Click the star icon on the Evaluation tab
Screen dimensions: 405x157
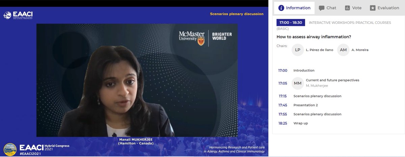pos(373,8)
